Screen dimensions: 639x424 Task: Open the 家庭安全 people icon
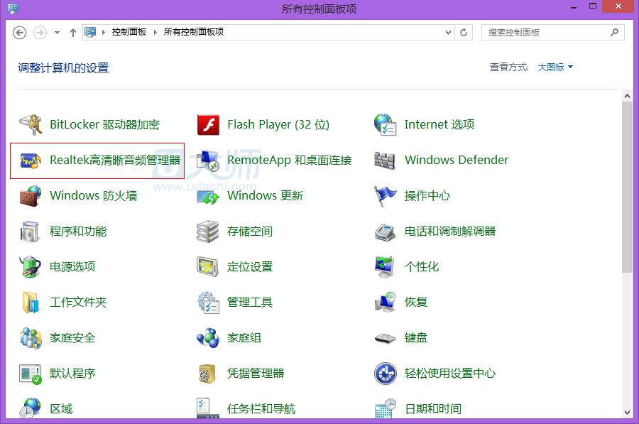[x=31, y=338]
